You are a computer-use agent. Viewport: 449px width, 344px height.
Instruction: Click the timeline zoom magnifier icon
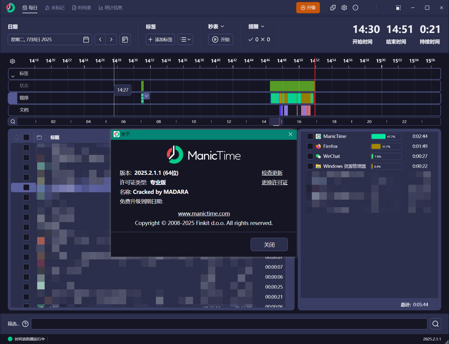tap(13, 121)
